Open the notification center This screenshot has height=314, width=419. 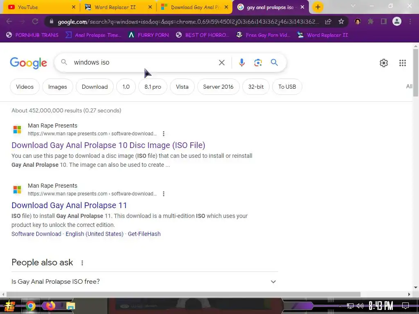click(405, 306)
